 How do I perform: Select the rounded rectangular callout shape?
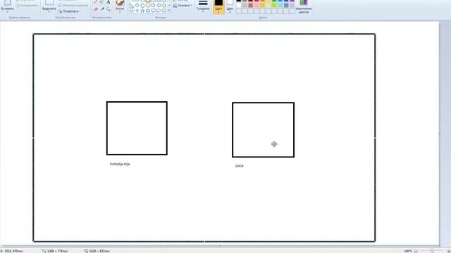tap(154, 11)
